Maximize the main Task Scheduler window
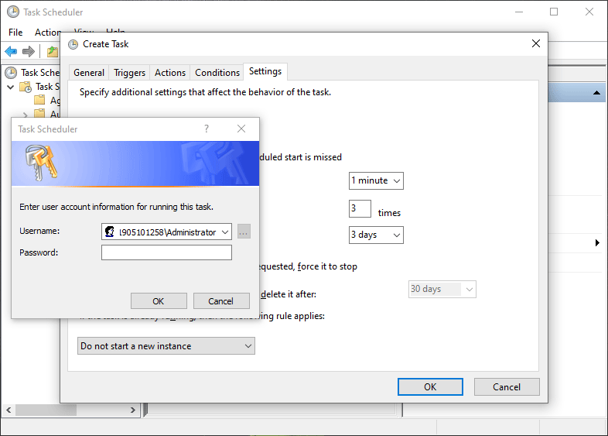The image size is (608, 436). tap(554, 12)
